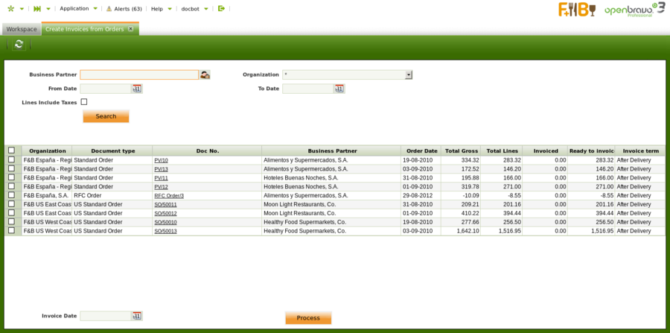
Task: Click the logout icon in top bar
Action: [221, 8]
